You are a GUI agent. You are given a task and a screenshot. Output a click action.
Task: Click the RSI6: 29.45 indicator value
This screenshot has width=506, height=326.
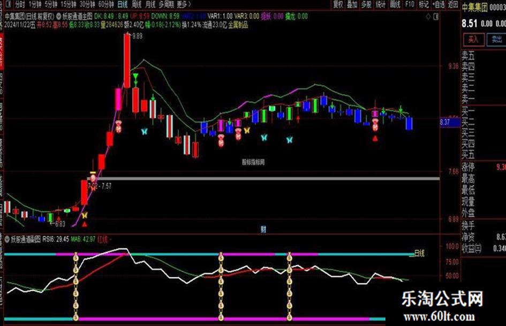(56, 239)
